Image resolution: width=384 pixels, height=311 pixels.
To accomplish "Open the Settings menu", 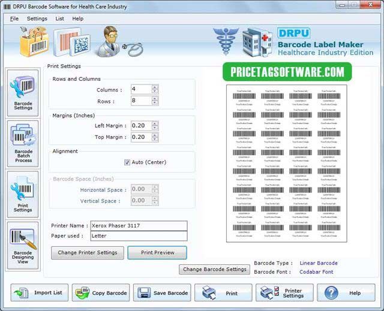I will pyautogui.click(x=37, y=19).
